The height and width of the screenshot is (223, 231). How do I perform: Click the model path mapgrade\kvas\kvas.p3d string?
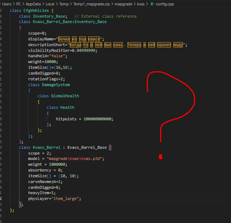(x=74, y=159)
